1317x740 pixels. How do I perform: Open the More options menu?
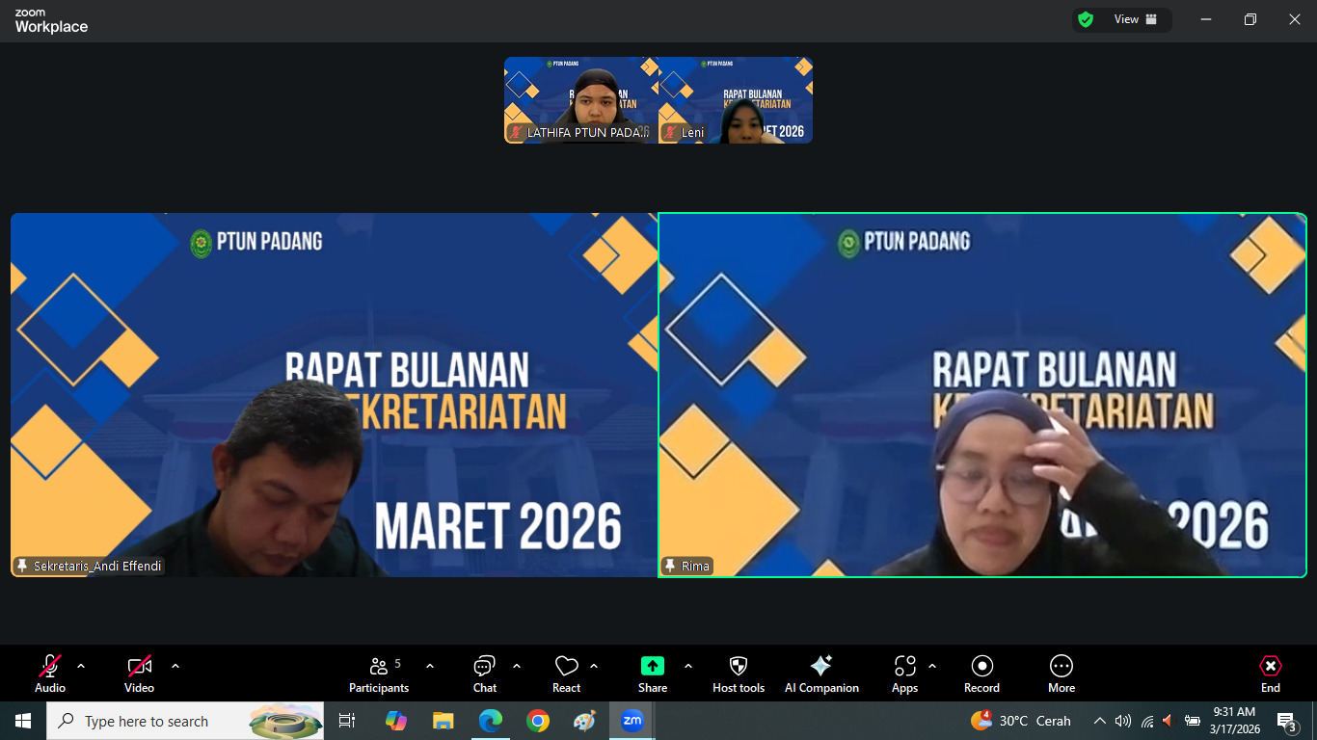point(1062,673)
